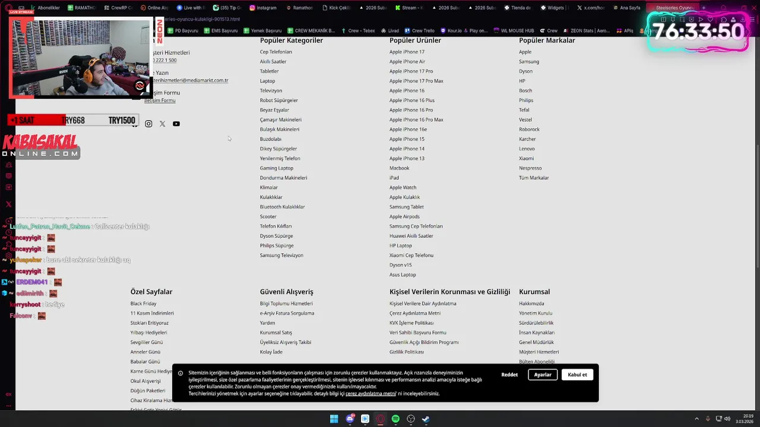Open the Hakkımızda corporate link

(531, 304)
